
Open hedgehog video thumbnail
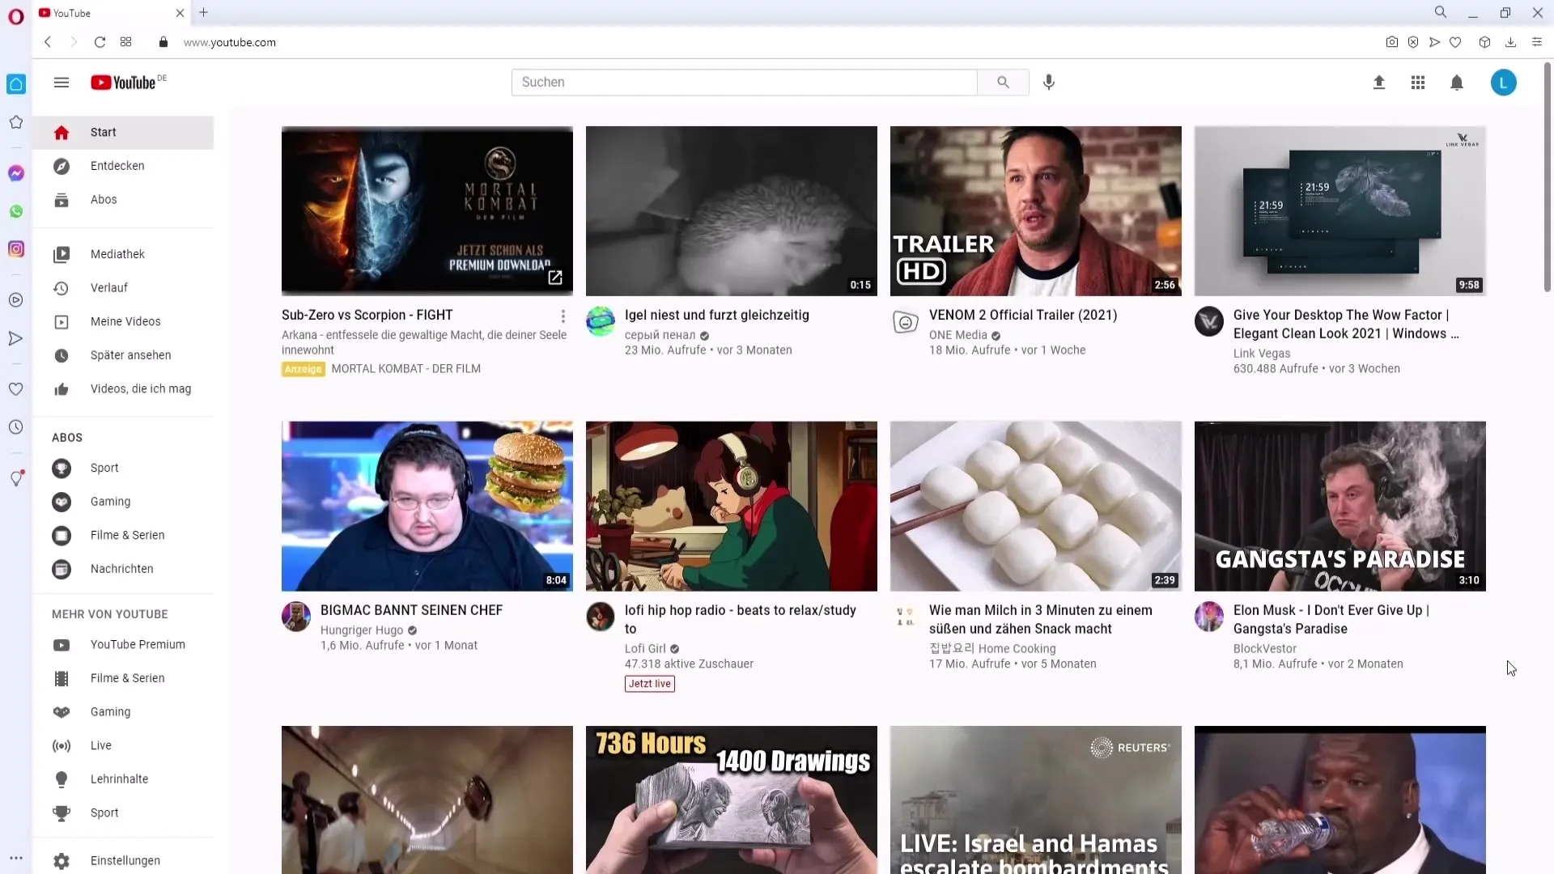[732, 211]
